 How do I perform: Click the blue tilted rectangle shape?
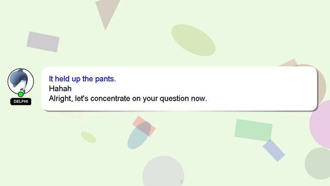coord(274,150)
